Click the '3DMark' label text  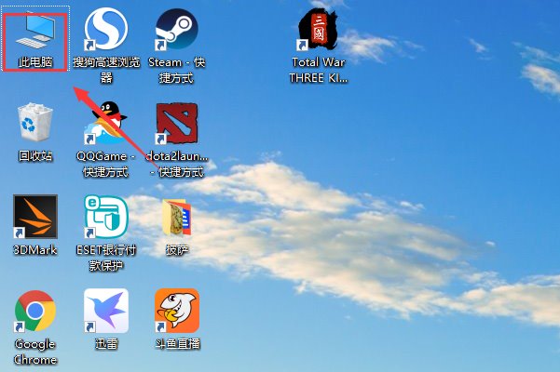click(x=35, y=250)
